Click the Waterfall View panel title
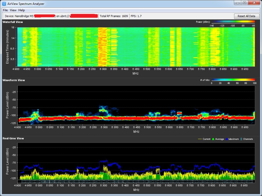This screenshot has height=196, width=262. tap(13, 22)
